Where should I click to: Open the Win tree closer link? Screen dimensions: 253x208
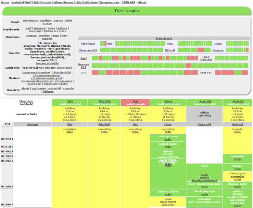[110, 44]
